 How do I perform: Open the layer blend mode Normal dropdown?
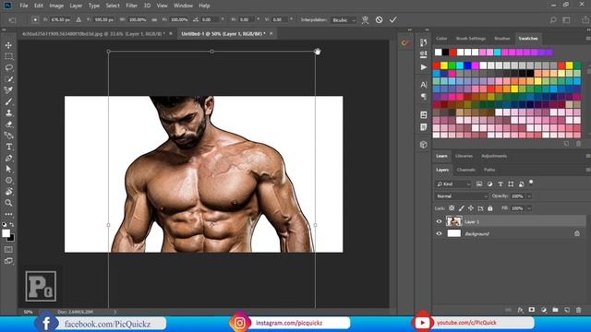coord(462,196)
